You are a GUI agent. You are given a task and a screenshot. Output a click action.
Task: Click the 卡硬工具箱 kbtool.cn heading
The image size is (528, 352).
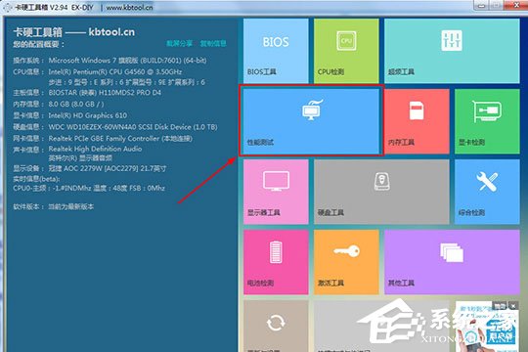[74, 32]
